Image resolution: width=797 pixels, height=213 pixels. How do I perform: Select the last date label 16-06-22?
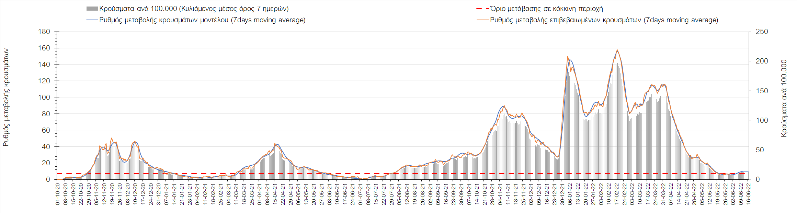[749, 194]
